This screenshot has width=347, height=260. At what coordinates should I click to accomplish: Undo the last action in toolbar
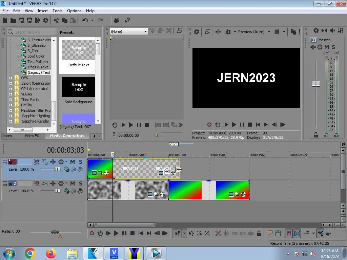point(85,20)
